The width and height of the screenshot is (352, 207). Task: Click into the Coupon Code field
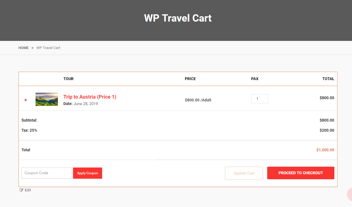[x=47, y=173]
